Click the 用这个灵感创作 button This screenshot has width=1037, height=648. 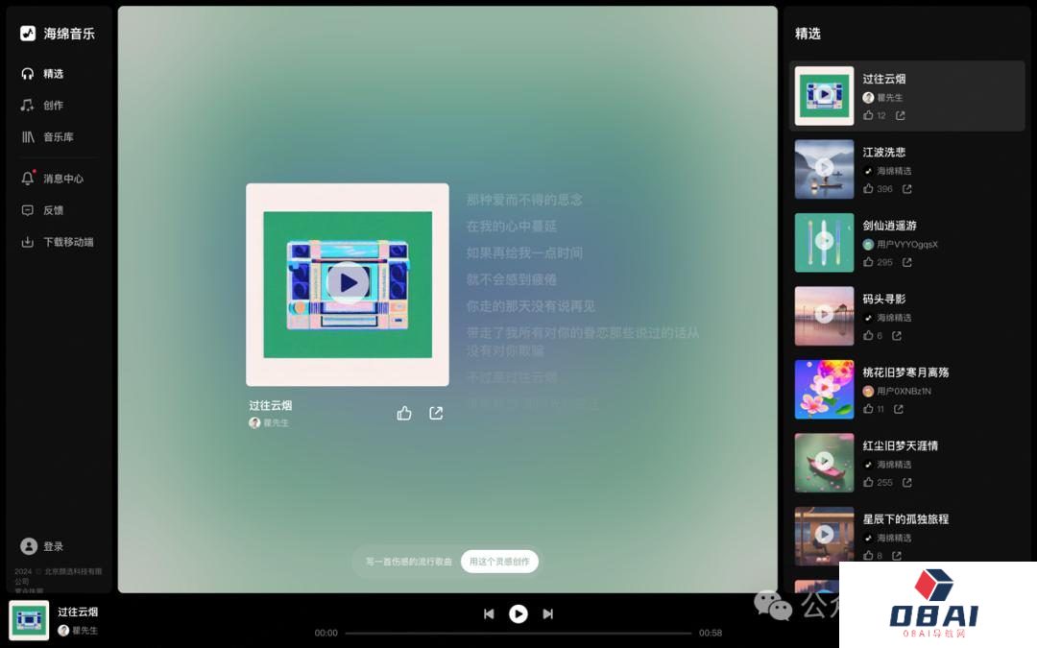(499, 562)
